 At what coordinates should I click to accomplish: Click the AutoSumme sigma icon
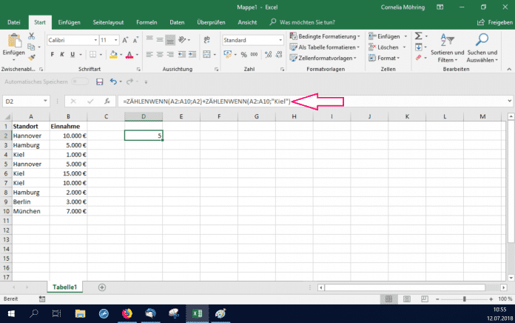[418, 36]
